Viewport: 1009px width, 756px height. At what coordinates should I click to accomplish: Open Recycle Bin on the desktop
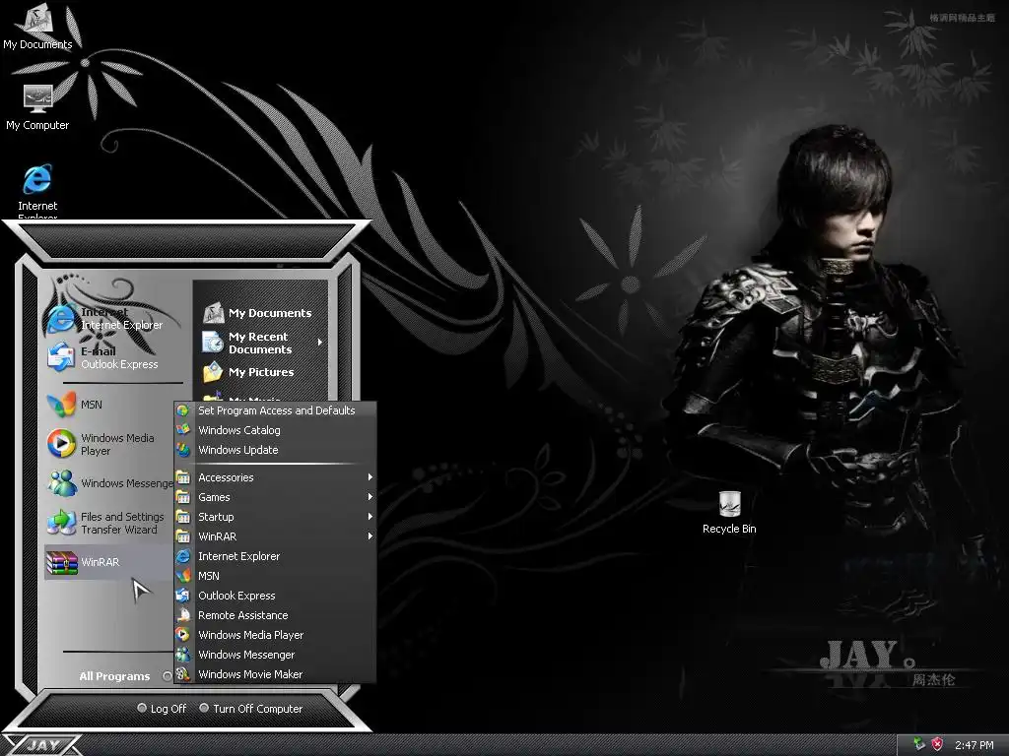pyautogui.click(x=729, y=512)
